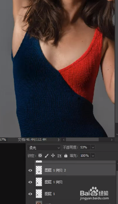The height and width of the screenshot is (204, 118).
Task: Select thumbnail of layer 图层 1
Action: pos(39,194)
